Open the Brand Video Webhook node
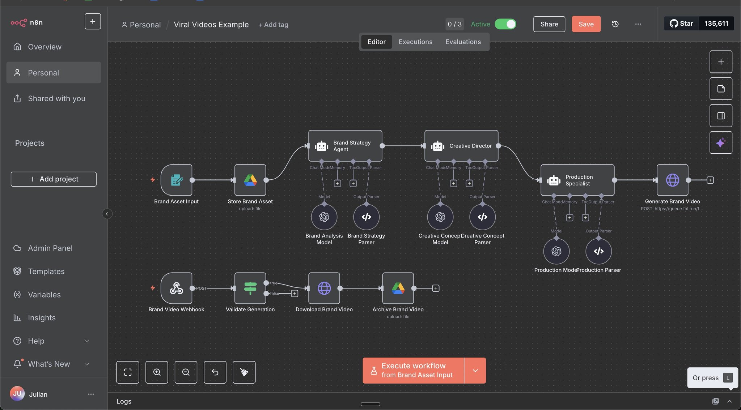741x410 pixels. [x=176, y=288]
